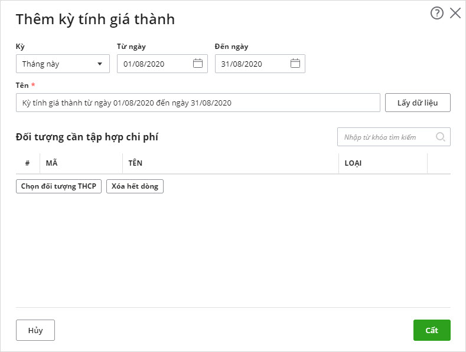Click the magnifier icon in search box
The height and width of the screenshot is (352, 466).
[441, 137]
